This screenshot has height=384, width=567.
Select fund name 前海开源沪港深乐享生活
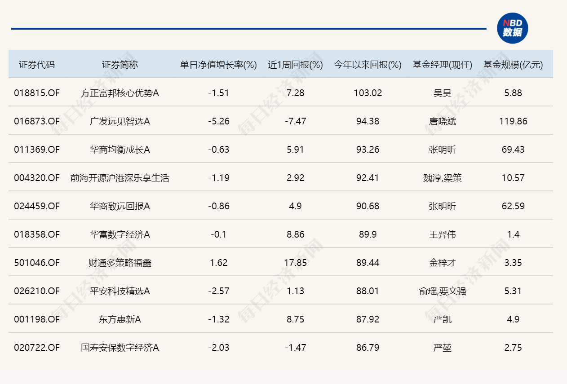point(120,178)
